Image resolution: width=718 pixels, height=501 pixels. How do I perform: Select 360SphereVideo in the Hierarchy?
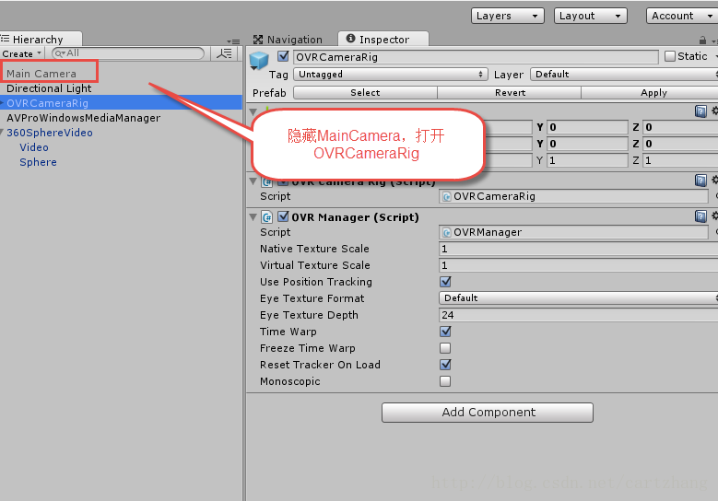click(x=50, y=133)
